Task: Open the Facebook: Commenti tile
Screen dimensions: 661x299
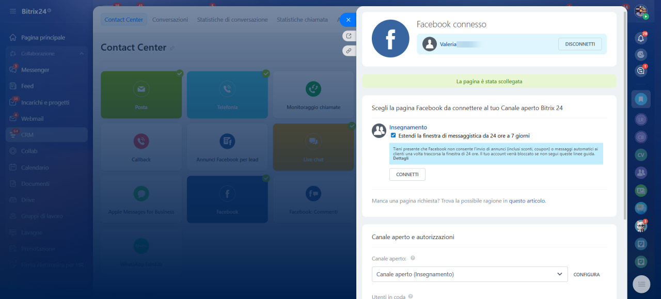Action: tap(313, 199)
